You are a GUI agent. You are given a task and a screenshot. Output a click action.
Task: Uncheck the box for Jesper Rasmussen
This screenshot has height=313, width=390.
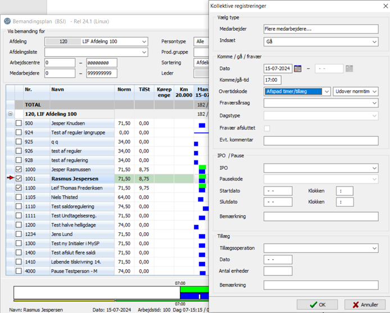19,169
